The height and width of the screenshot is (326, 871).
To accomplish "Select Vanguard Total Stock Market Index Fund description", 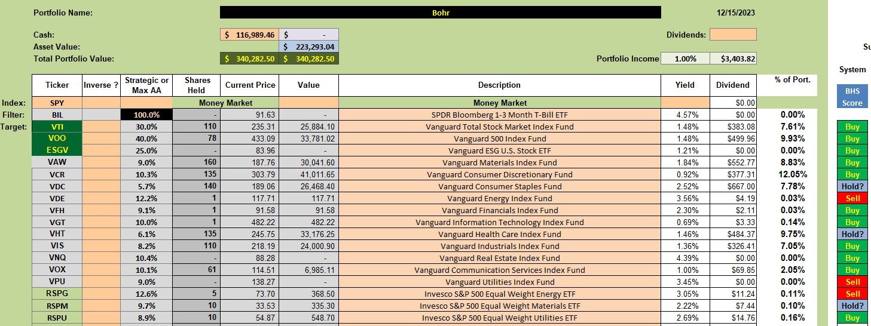I will tap(500, 127).
